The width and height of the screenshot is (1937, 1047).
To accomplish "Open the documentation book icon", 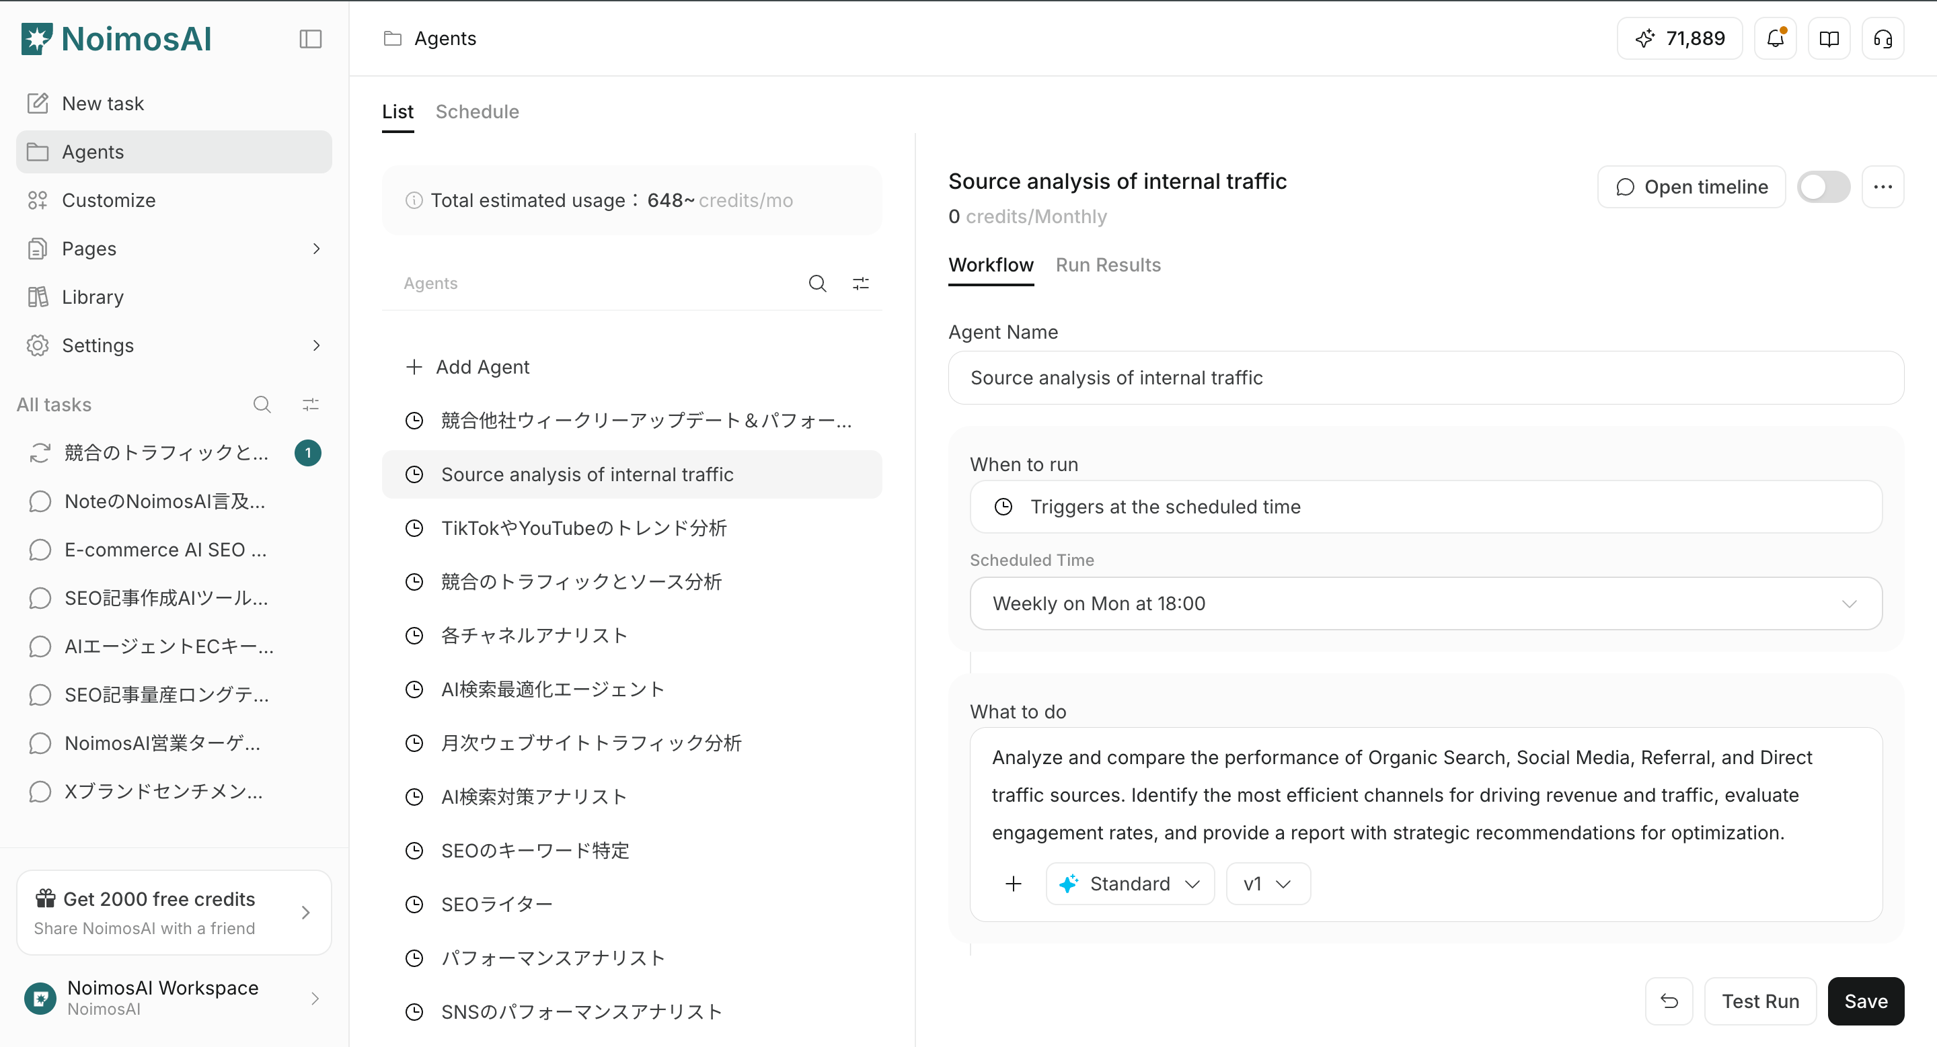I will (1829, 38).
